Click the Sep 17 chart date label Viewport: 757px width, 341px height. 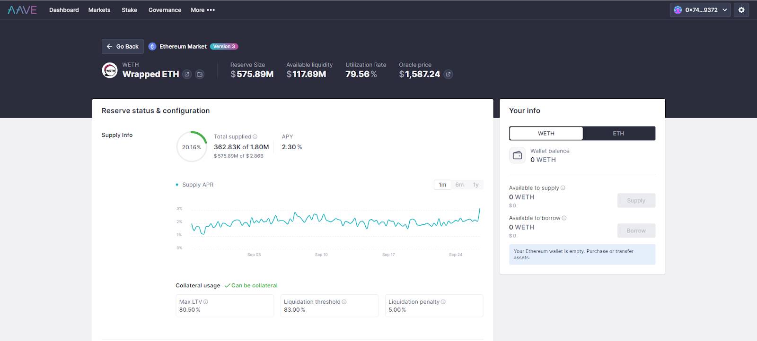[x=388, y=255]
